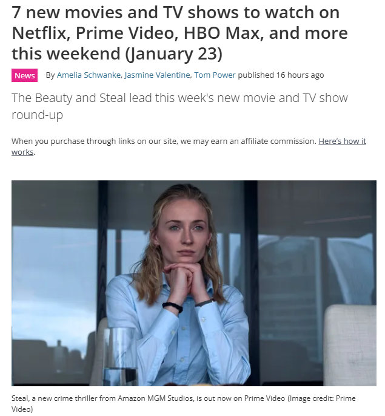Open Amelia Schwanke's author page
This screenshot has height=416, width=385.
coord(89,75)
